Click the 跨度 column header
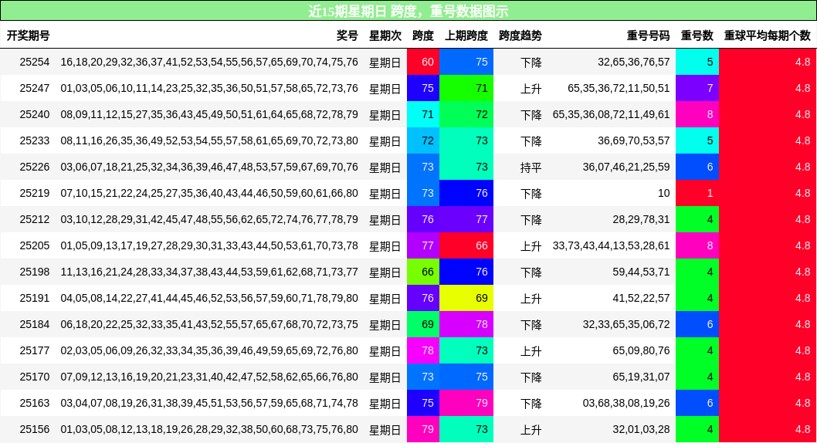The image size is (817, 443). tap(423, 36)
